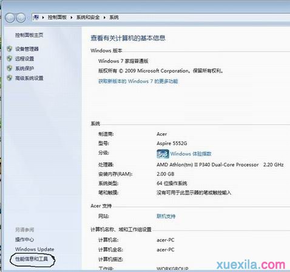Click shield icon beside 远程设置
Screen dimensions: 290x272
click(10, 59)
